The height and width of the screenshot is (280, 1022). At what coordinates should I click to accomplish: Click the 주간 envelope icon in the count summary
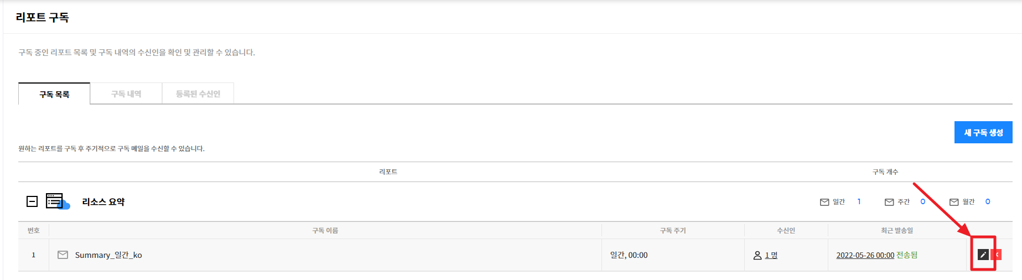coord(889,202)
